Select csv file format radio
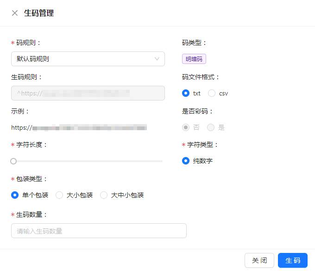Image resolution: width=315 pixels, height=271 pixels. [212, 93]
